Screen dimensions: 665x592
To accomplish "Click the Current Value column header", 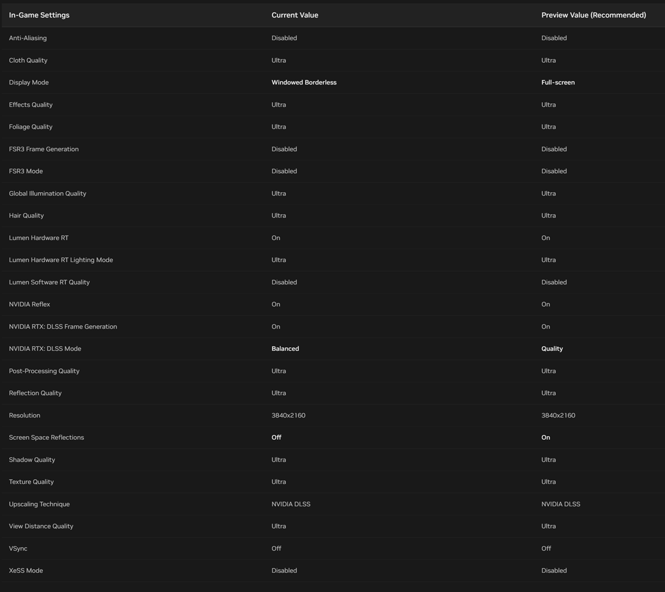I will click(x=295, y=15).
